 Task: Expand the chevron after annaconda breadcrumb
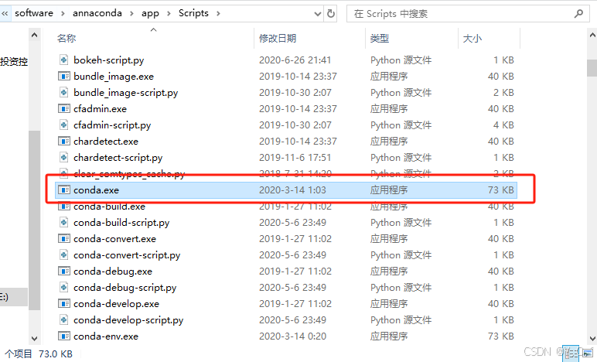coord(131,14)
